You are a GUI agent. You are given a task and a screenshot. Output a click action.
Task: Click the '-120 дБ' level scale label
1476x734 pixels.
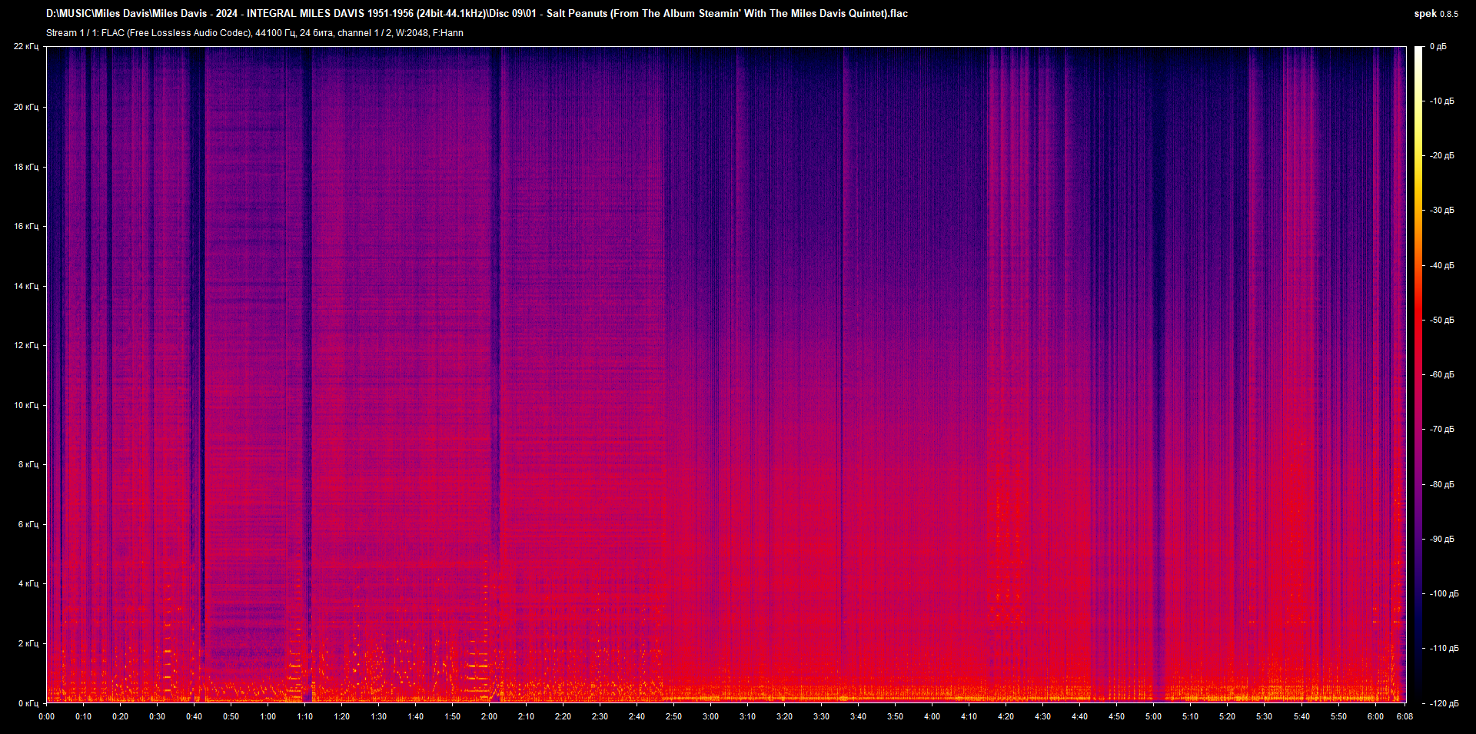coord(1444,703)
